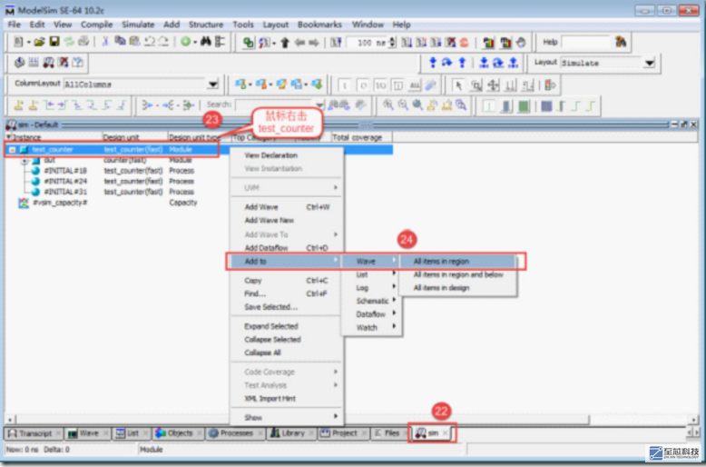Click the Zoom Out magnifier icon
The image size is (706, 467).
click(403, 105)
